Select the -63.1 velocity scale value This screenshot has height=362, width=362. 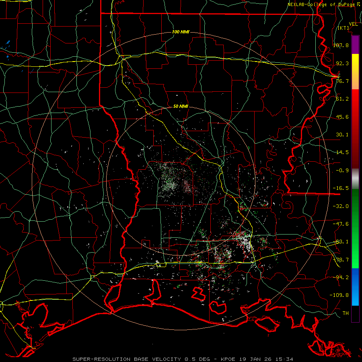tap(341, 242)
